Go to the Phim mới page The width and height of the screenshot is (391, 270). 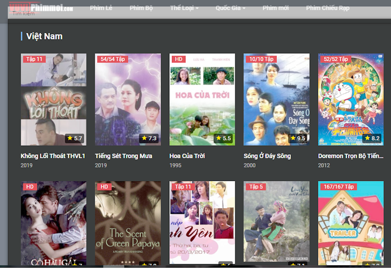[275, 8]
